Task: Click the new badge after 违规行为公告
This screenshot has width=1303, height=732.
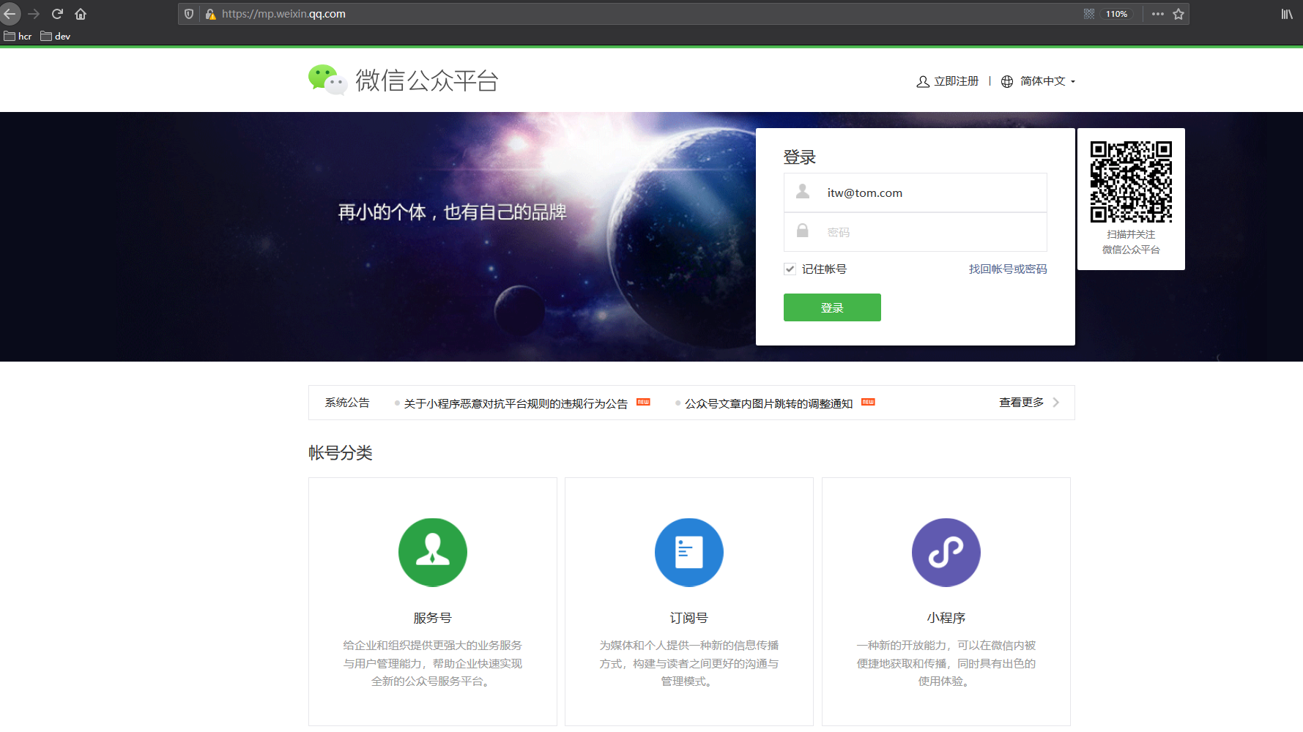Action: tap(643, 402)
